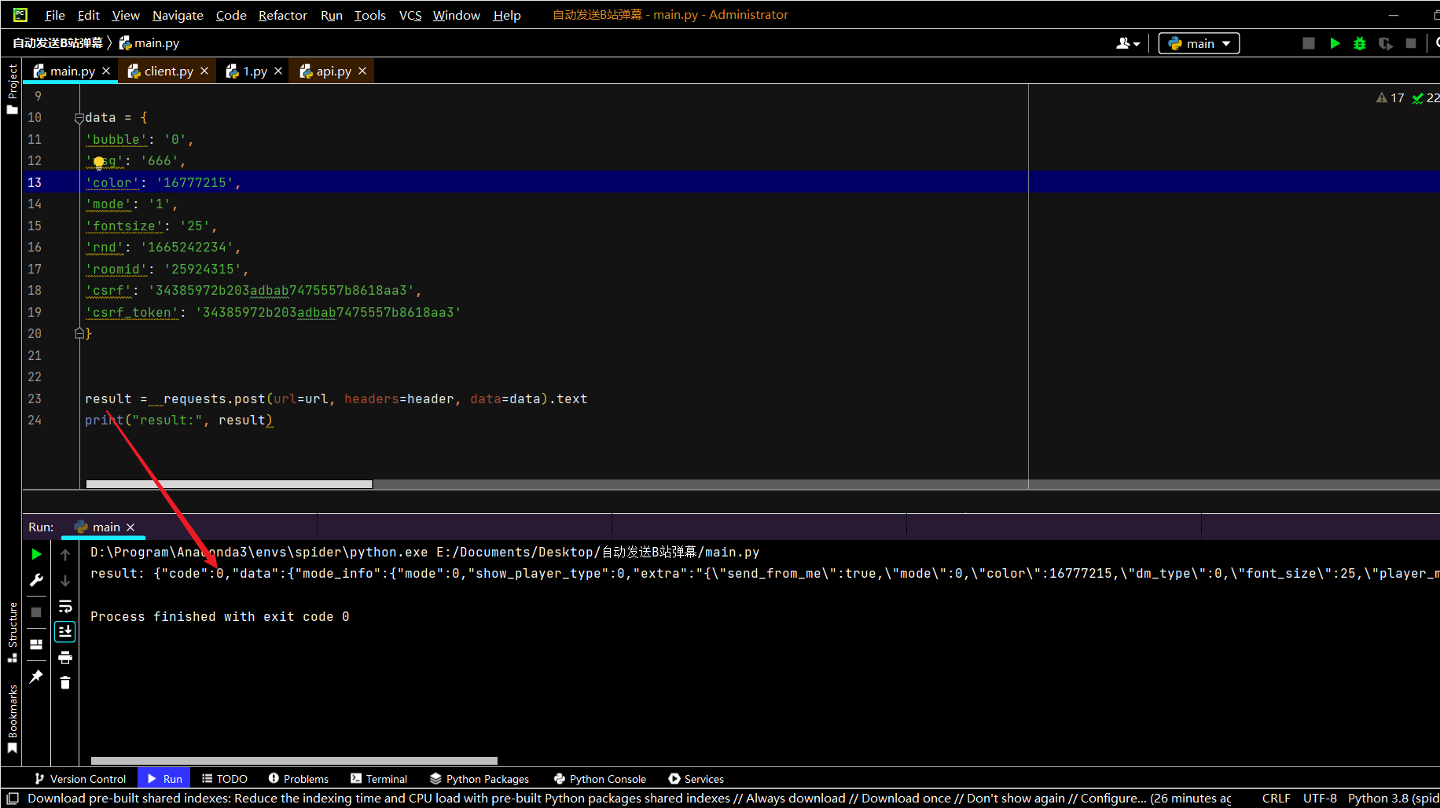1440x808 pixels.
Task: Open the Problems tool window
Action: (299, 779)
